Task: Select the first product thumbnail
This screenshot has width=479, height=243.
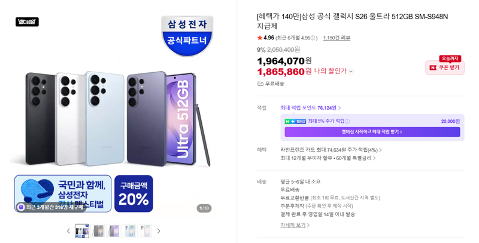Action: coord(82,231)
